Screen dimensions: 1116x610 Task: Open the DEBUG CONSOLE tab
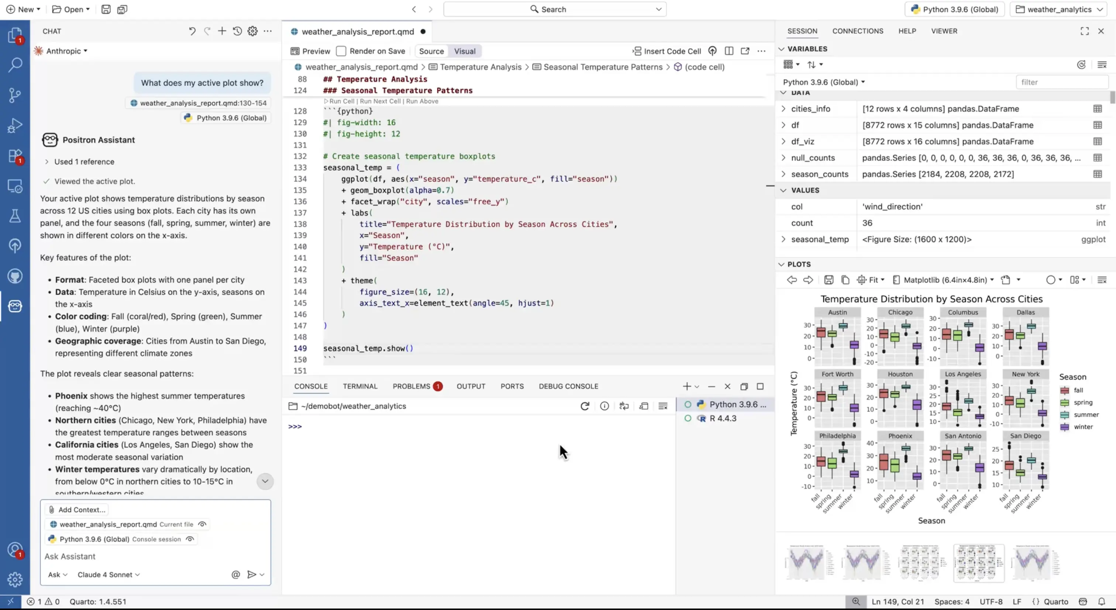pos(568,386)
